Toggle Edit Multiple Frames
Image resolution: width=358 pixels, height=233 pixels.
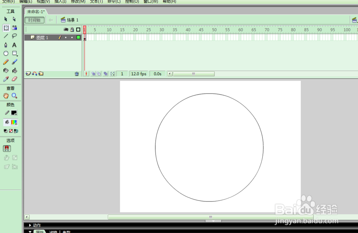[106, 74]
